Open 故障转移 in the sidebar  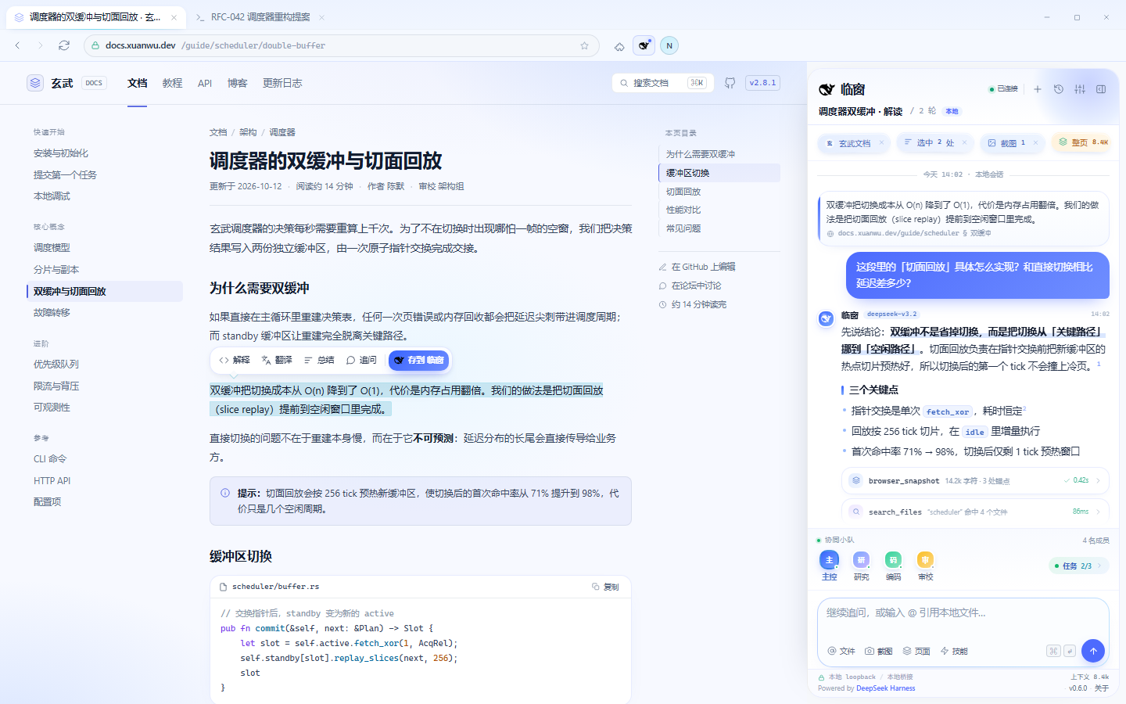click(105, 312)
